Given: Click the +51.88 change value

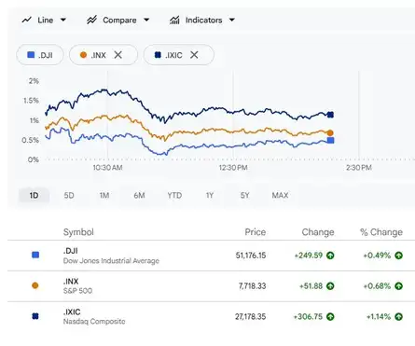Looking at the screenshot, I should tap(311, 286).
